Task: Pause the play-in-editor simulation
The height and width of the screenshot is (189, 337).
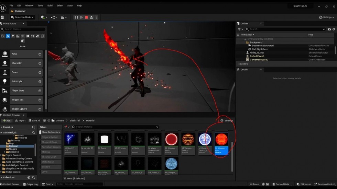Action: [76, 17]
